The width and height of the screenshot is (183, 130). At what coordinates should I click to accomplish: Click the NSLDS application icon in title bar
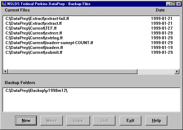[4, 4]
